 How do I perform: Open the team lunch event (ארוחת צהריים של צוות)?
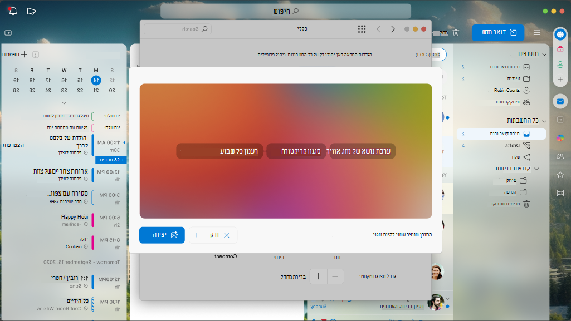(61, 171)
